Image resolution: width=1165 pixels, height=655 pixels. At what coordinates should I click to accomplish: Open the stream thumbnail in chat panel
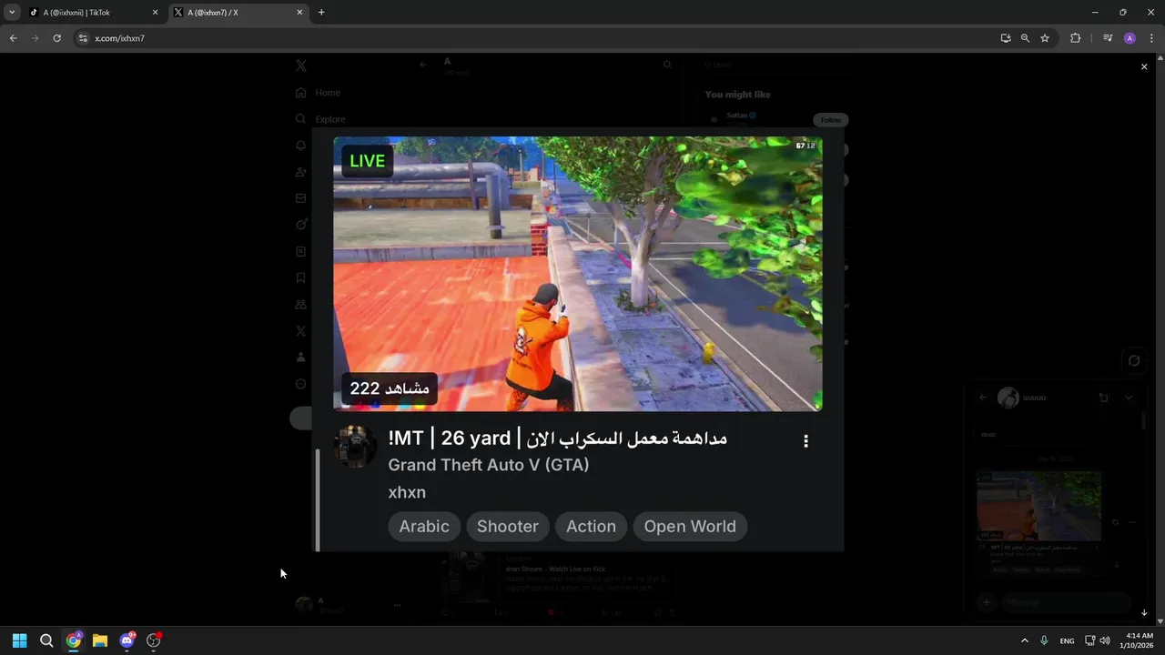point(1038,506)
